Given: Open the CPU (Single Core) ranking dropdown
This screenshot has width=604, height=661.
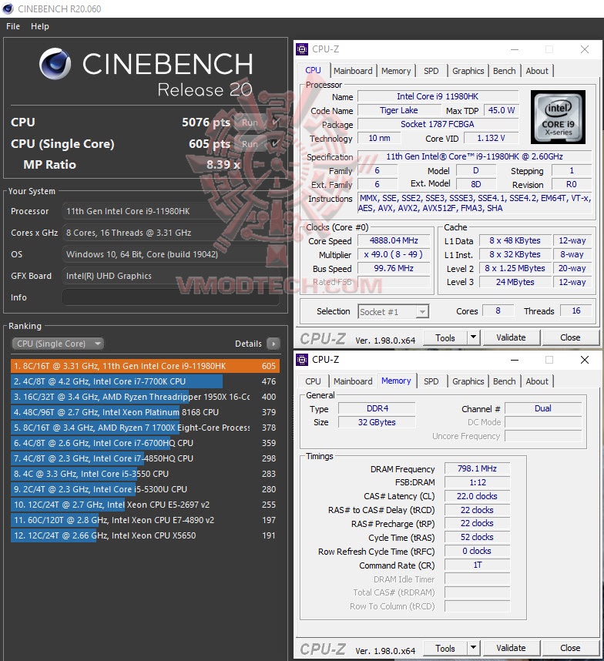Looking at the screenshot, I should [x=58, y=344].
